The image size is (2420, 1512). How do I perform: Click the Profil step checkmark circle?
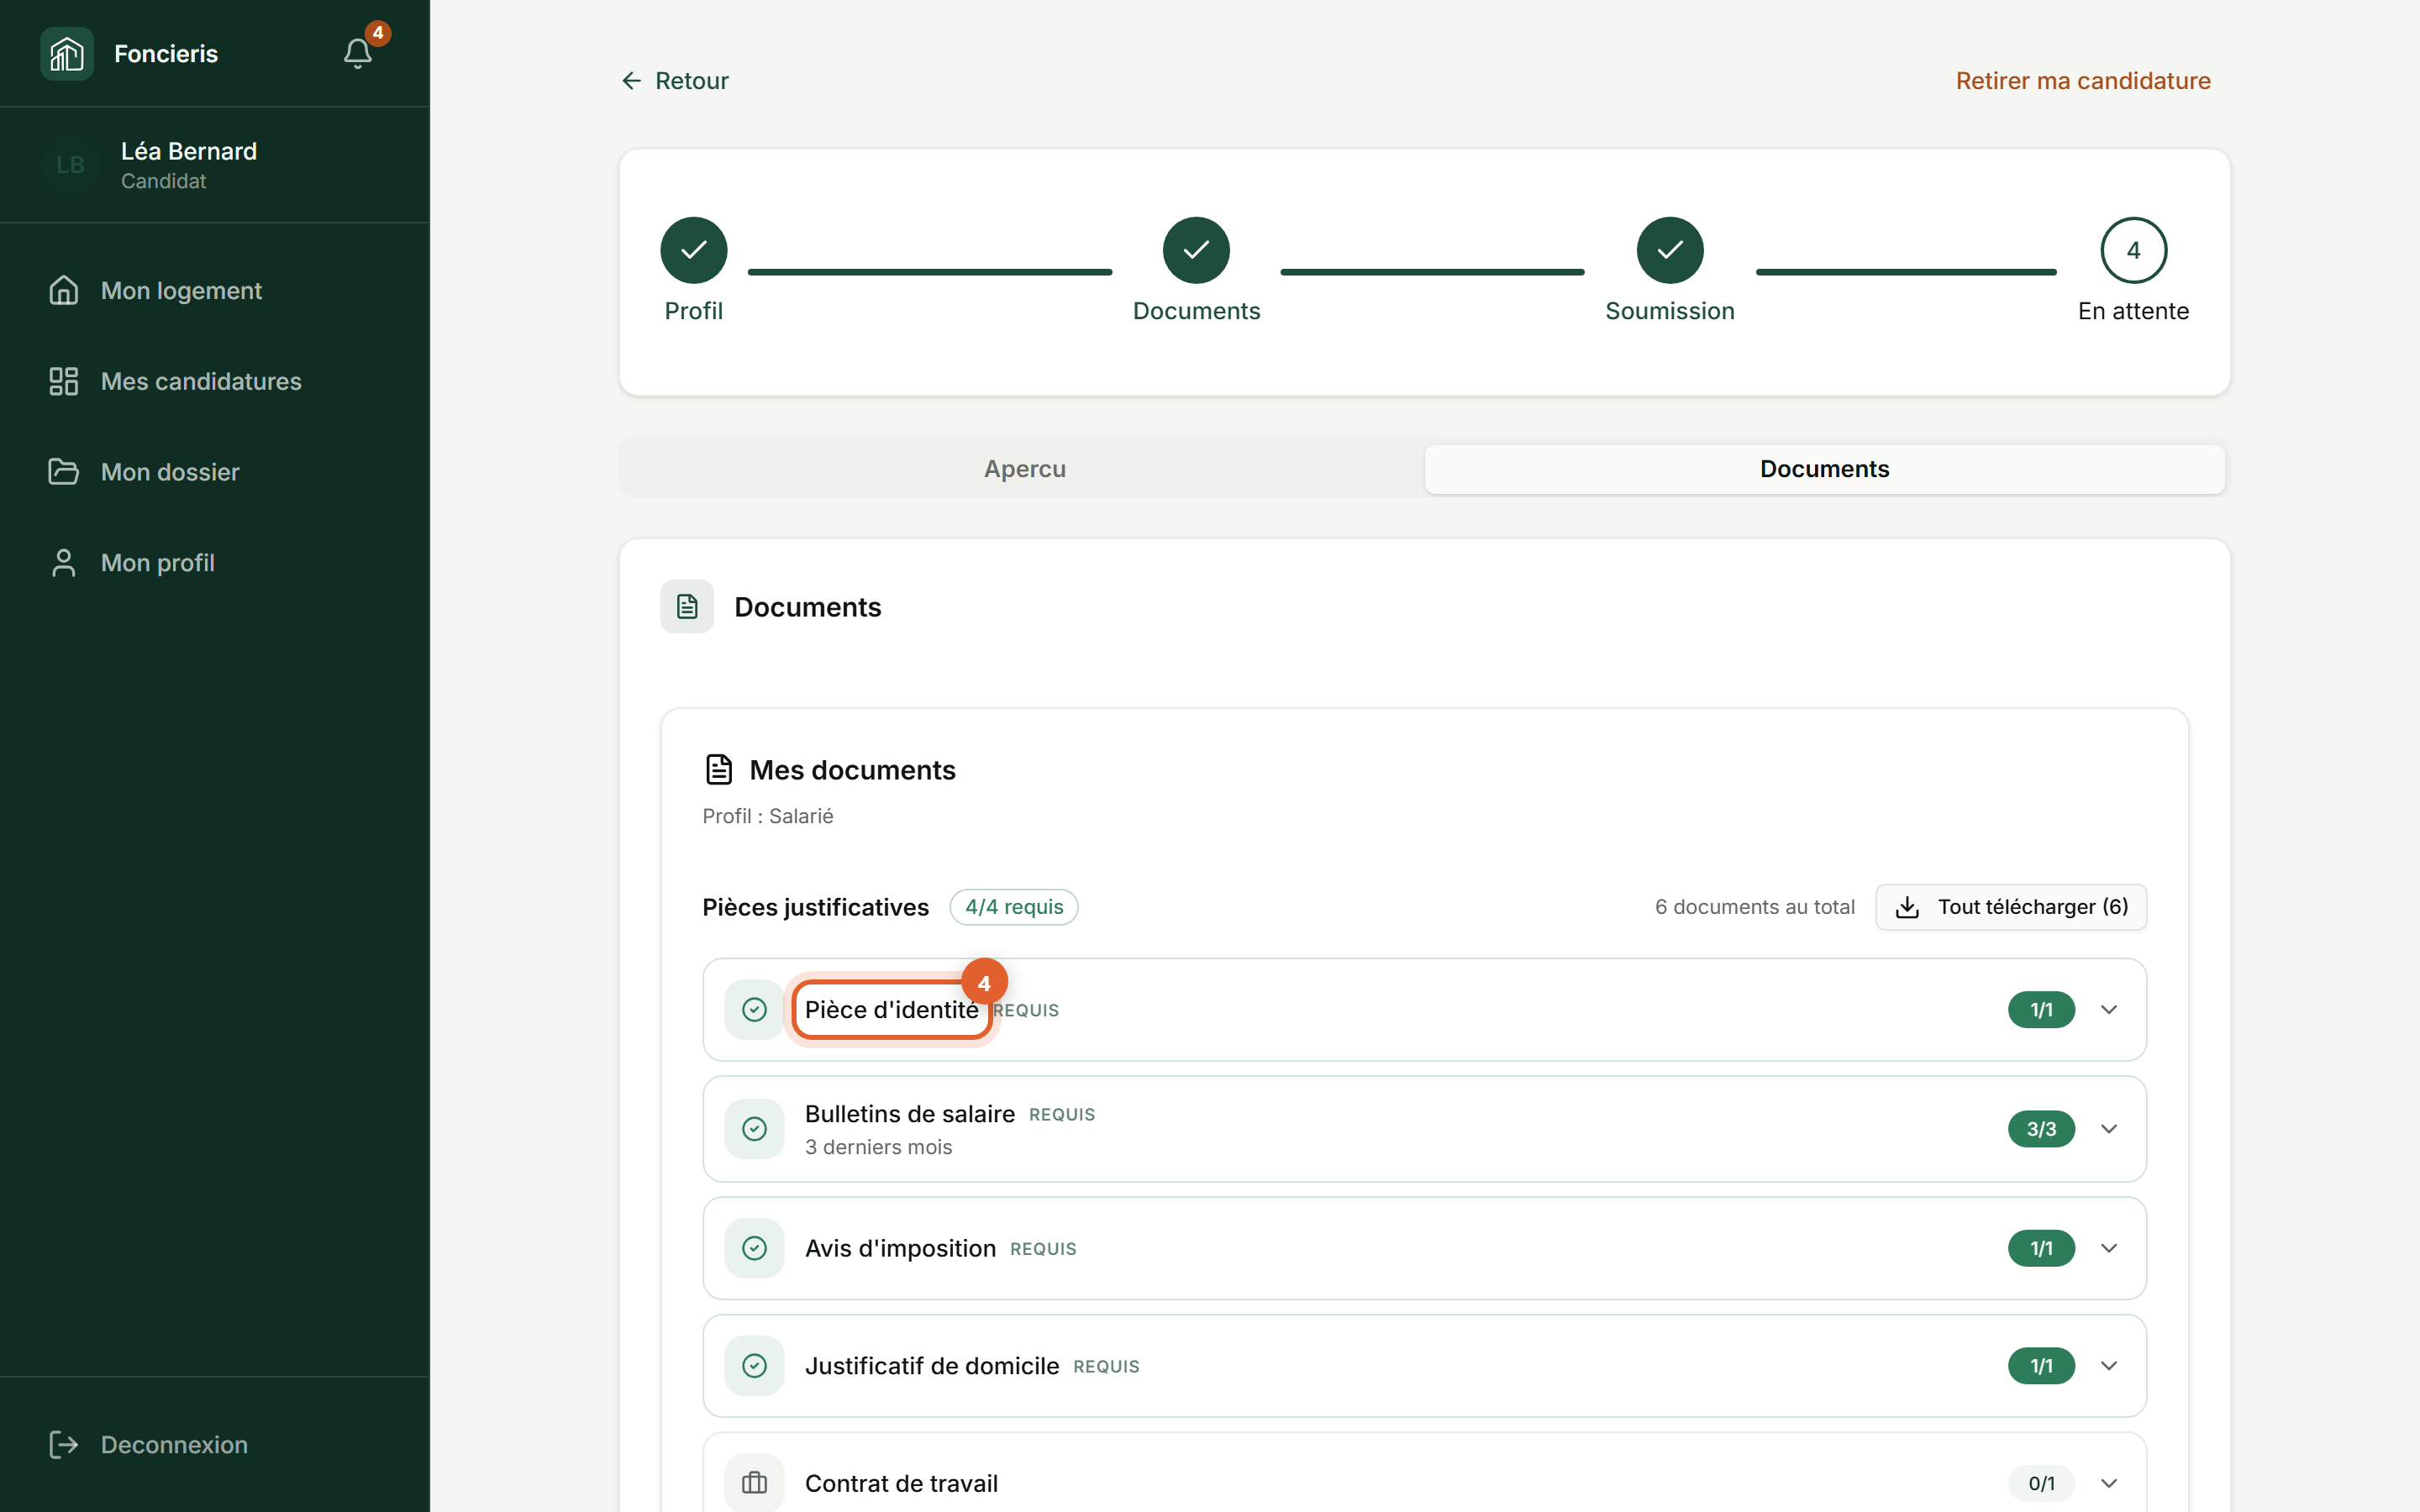(x=694, y=250)
